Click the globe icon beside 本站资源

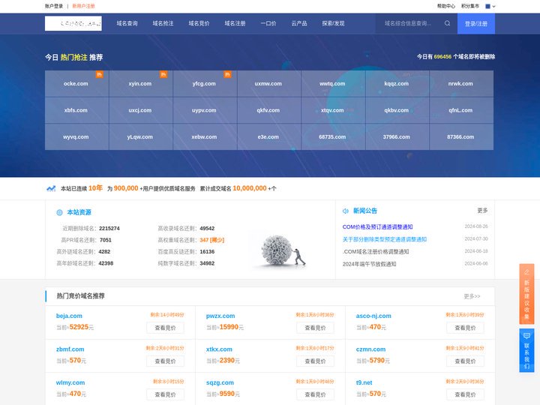[x=59, y=212]
